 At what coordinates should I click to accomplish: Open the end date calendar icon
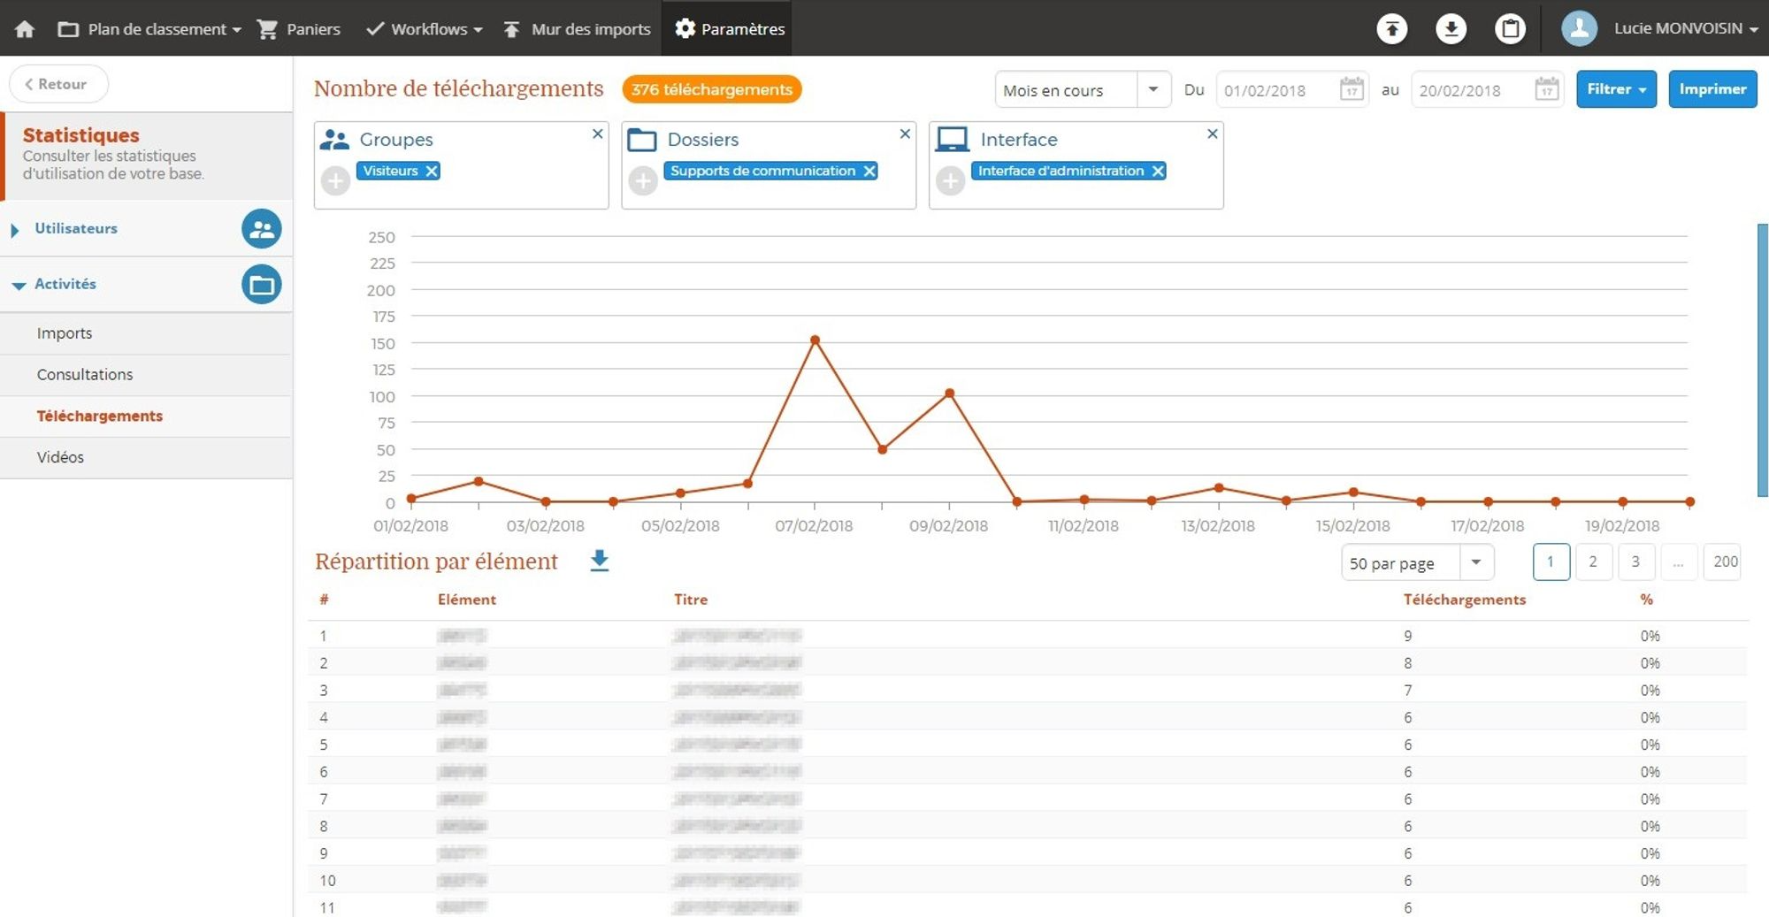coord(1546,89)
